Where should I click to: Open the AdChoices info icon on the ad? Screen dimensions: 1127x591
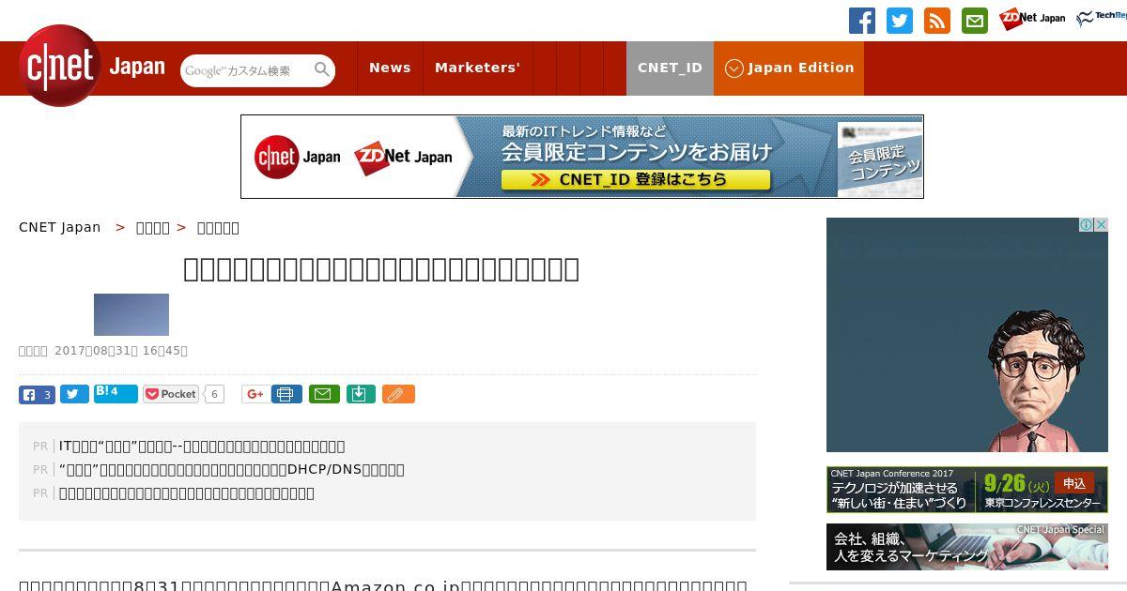tap(1086, 225)
